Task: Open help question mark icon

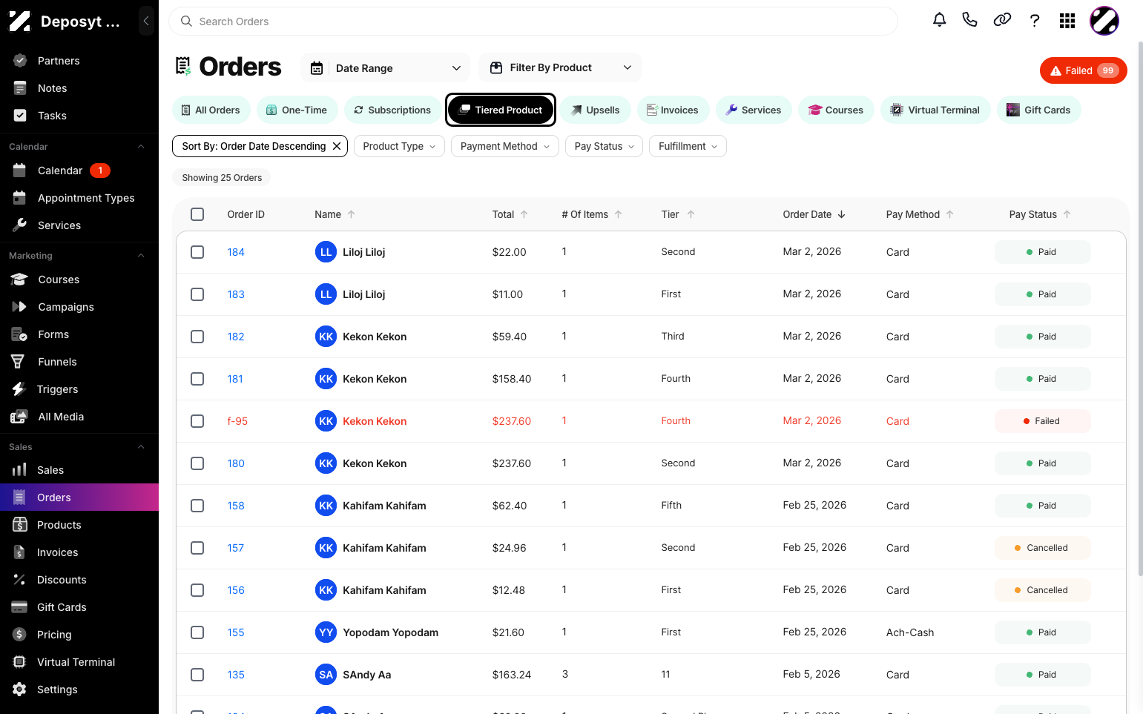Action: pos(1035,20)
